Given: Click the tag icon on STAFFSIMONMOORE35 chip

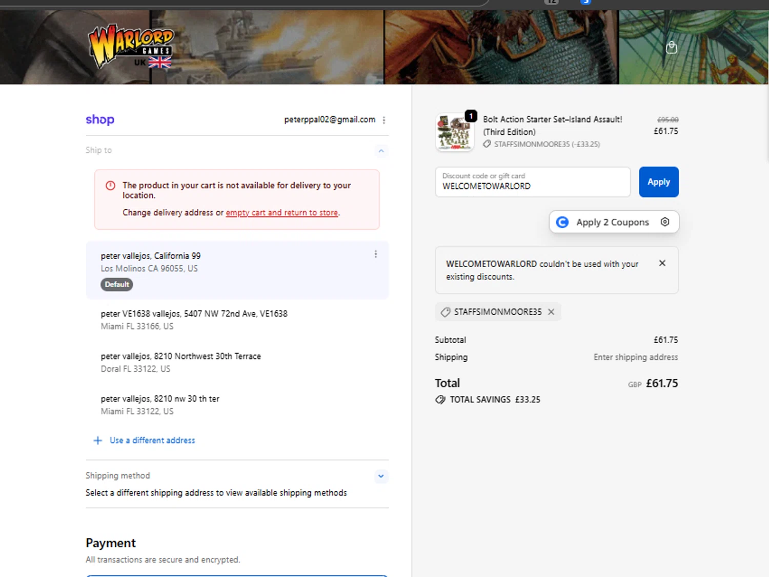Looking at the screenshot, I should [446, 312].
